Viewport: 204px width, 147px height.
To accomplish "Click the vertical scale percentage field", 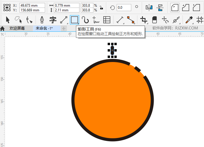I will tap(87, 10).
